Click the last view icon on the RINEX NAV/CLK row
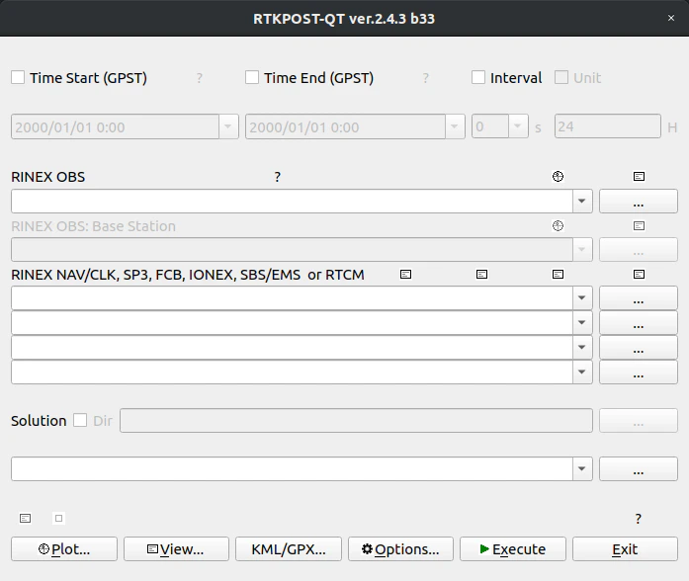 point(639,275)
